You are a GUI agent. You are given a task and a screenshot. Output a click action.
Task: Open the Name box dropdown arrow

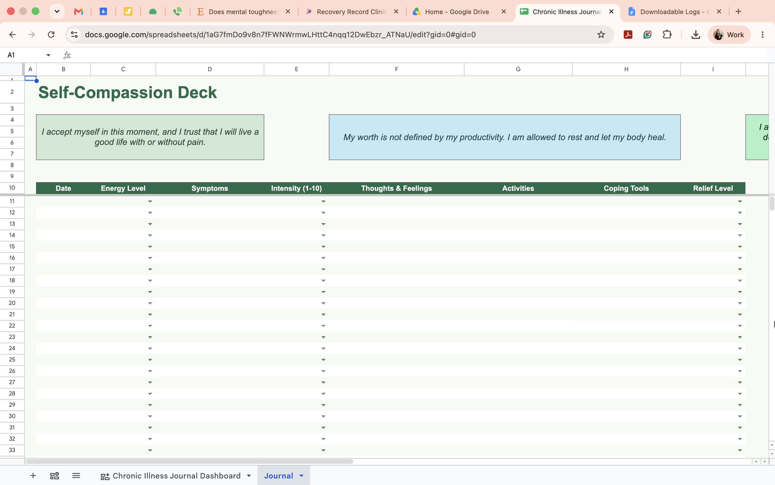[48, 55]
